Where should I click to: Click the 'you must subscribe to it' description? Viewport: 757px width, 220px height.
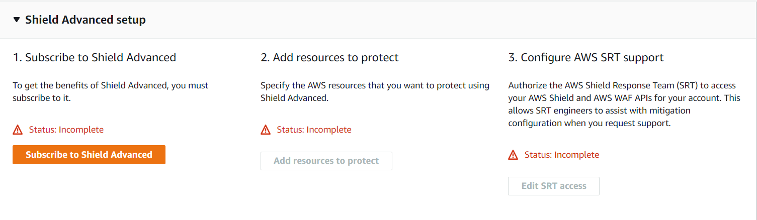click(x=110, y=91)
